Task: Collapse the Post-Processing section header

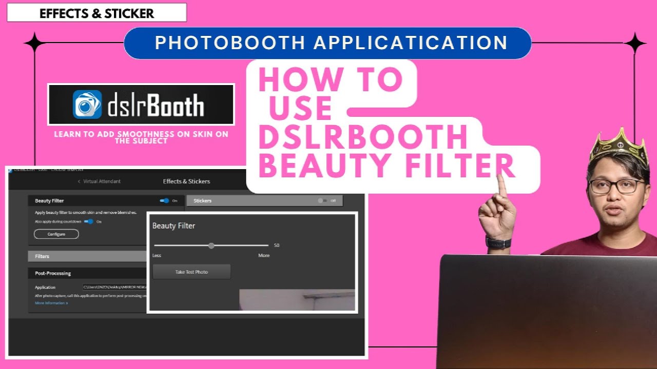Action: [x=88, y=273]
